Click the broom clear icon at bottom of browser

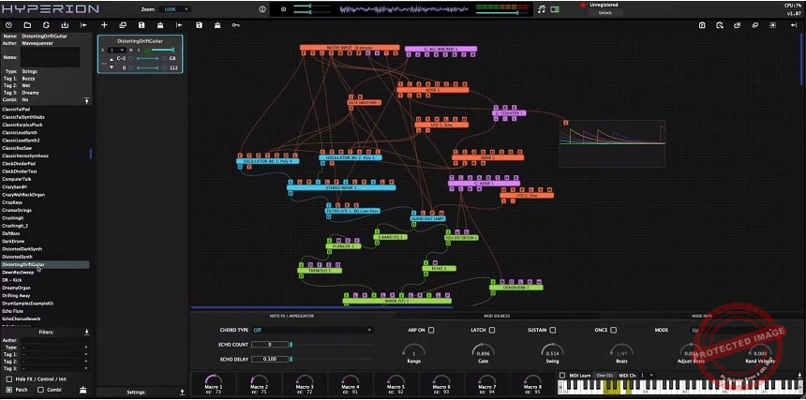click(82, 391)
